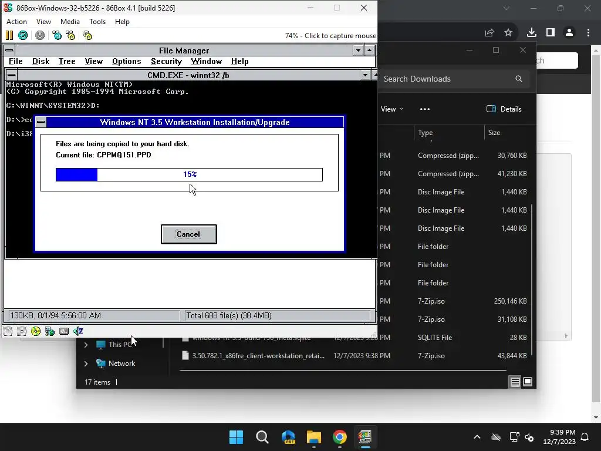The image size is (601, 451).
Task: Click Explorer file list vertical scrollbar
Action: (532, 279)
